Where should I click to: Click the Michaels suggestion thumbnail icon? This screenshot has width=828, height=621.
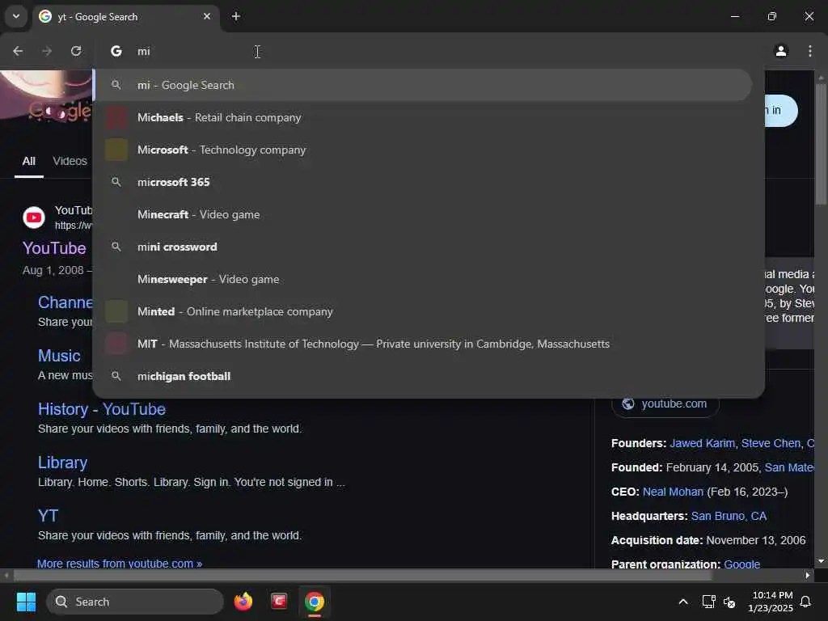116,117
